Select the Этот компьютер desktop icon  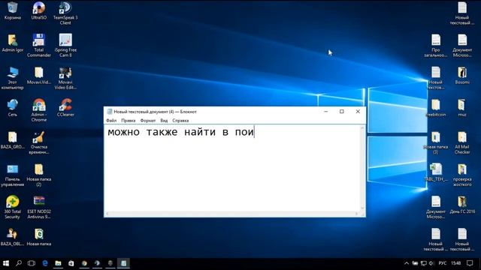(x=13, y=78)
